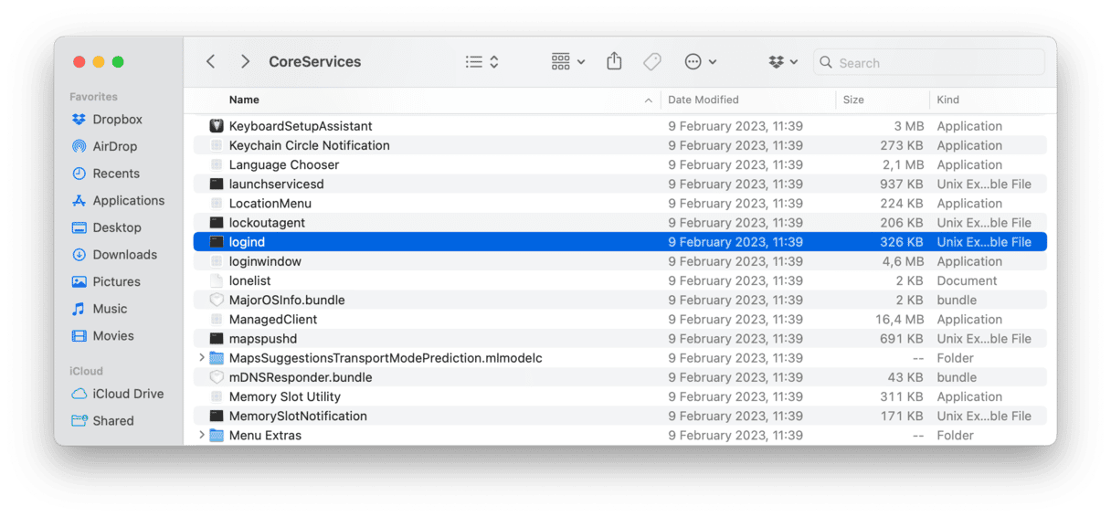Open the group-by options dropdown

568,62
